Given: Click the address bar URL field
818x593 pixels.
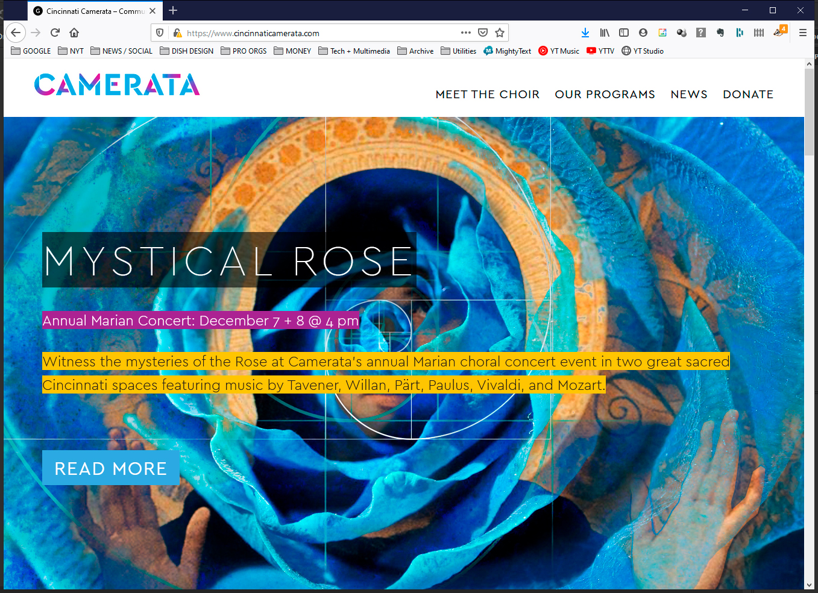Looking at the screenshot, I should 319,33.
